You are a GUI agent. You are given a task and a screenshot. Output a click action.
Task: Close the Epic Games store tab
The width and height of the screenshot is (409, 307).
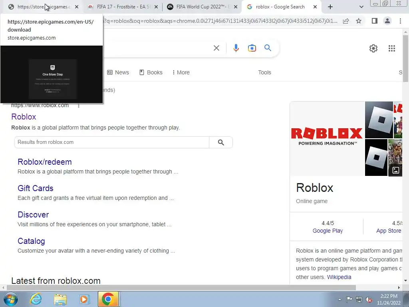click(x=77, y=7)
